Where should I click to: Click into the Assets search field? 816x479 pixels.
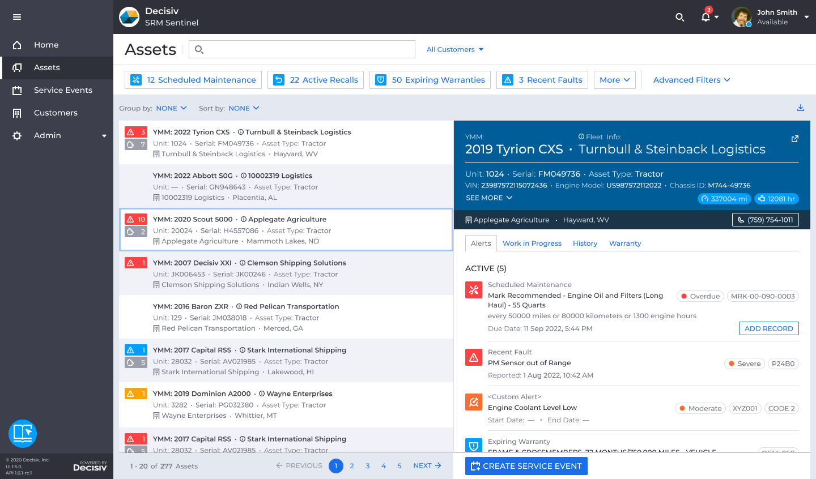coord(302,49)
